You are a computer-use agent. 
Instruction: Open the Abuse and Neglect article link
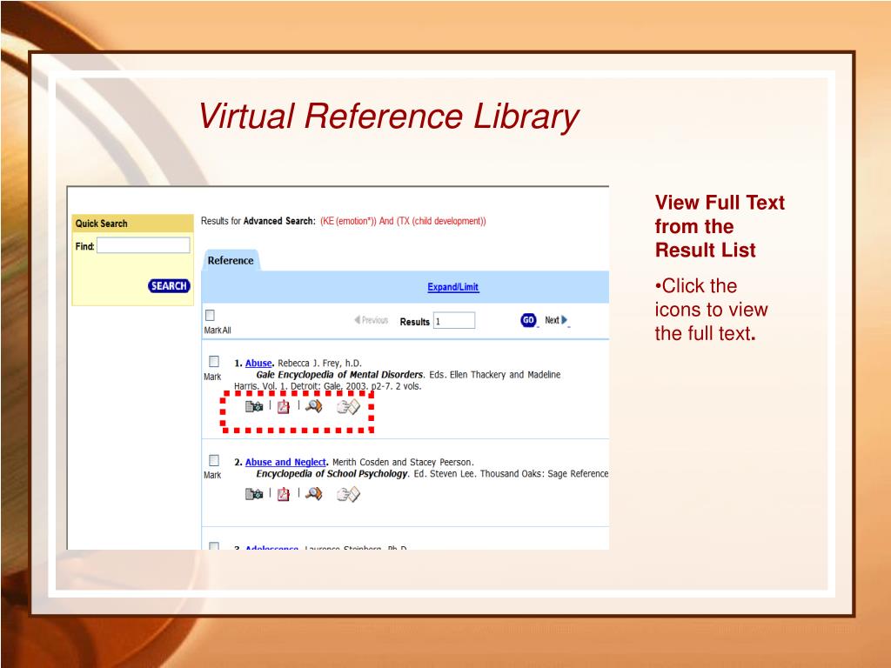285,462
